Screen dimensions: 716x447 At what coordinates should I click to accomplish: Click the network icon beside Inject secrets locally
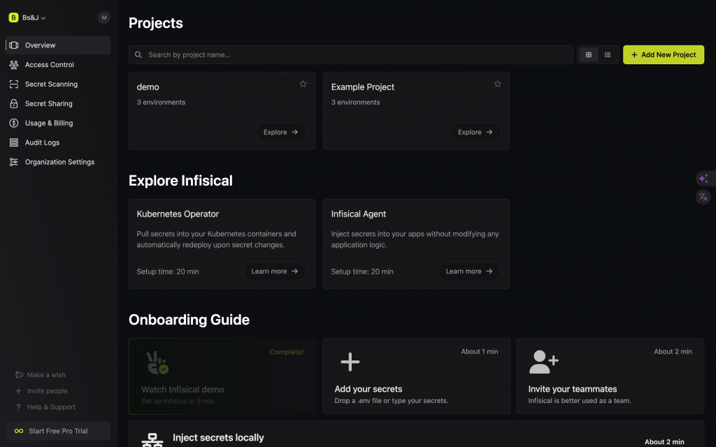152,440
